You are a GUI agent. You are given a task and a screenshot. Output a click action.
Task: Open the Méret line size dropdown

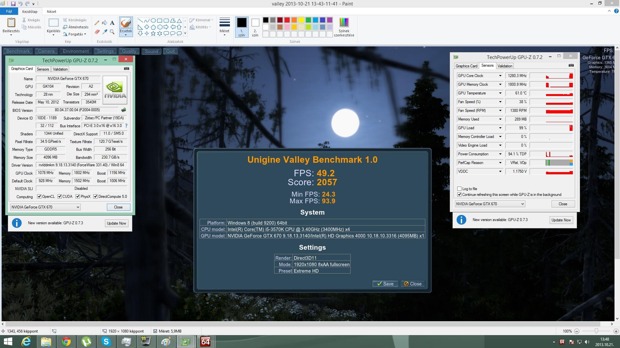tap(224, 27)
